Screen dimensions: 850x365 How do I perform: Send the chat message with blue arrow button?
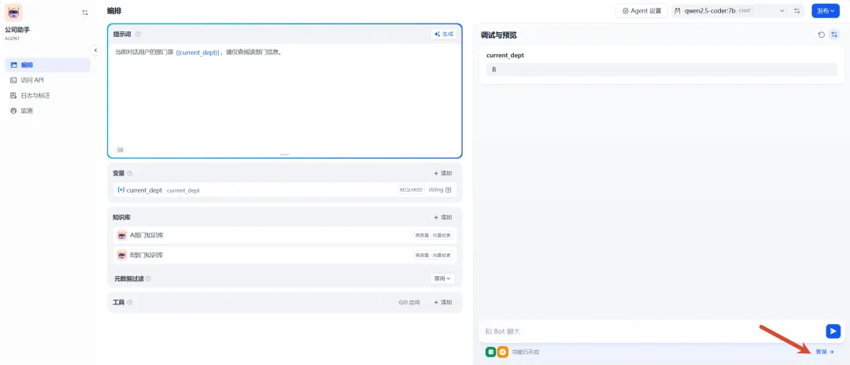(x=833, y=331)
